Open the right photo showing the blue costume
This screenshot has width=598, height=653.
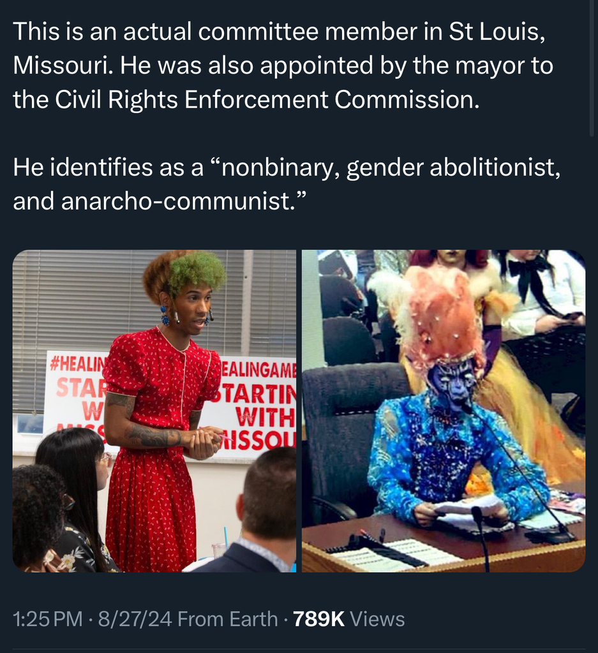click(x=444, y=411)
